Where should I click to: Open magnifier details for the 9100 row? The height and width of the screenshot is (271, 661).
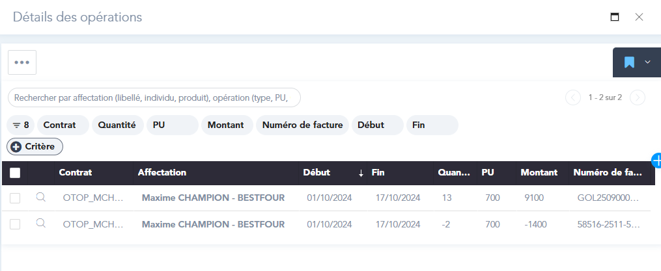coord(40,198)
